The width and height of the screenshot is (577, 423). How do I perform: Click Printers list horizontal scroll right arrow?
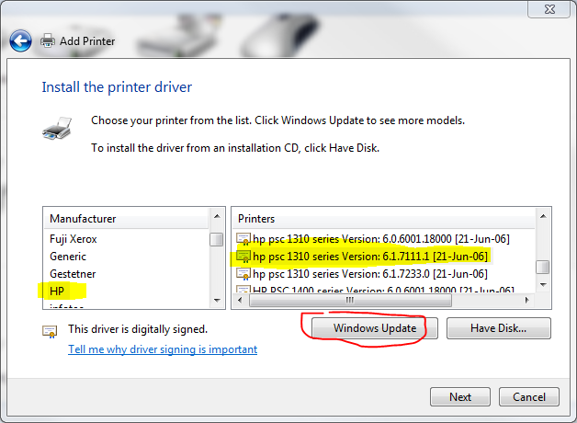click(x=527, y=301)
